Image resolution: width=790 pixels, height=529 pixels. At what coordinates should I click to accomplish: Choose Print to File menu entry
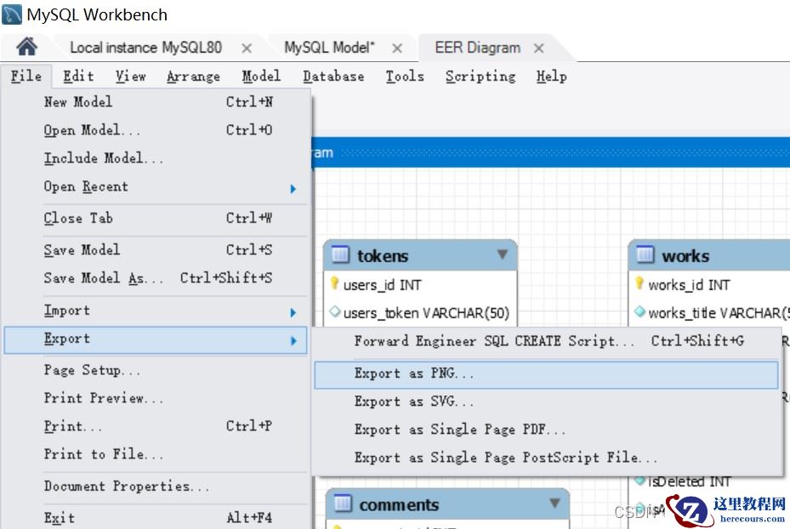(156, 455)
